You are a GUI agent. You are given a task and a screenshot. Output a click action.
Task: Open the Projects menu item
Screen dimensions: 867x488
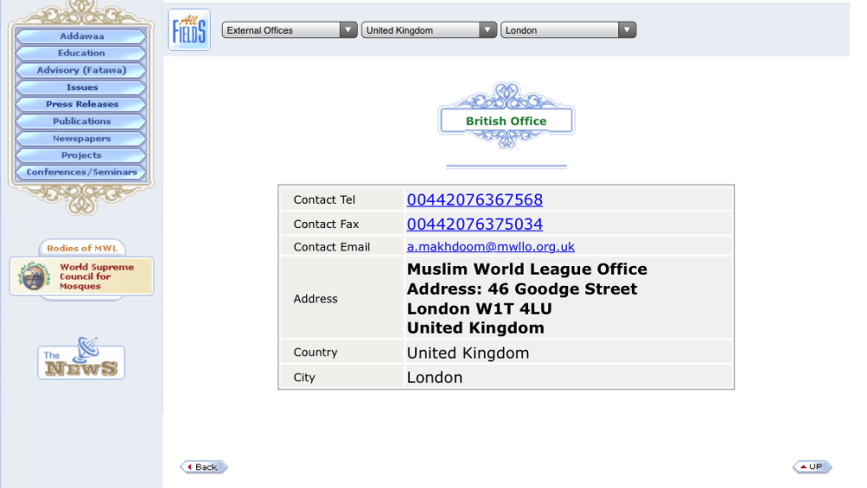tap(81, 155)
